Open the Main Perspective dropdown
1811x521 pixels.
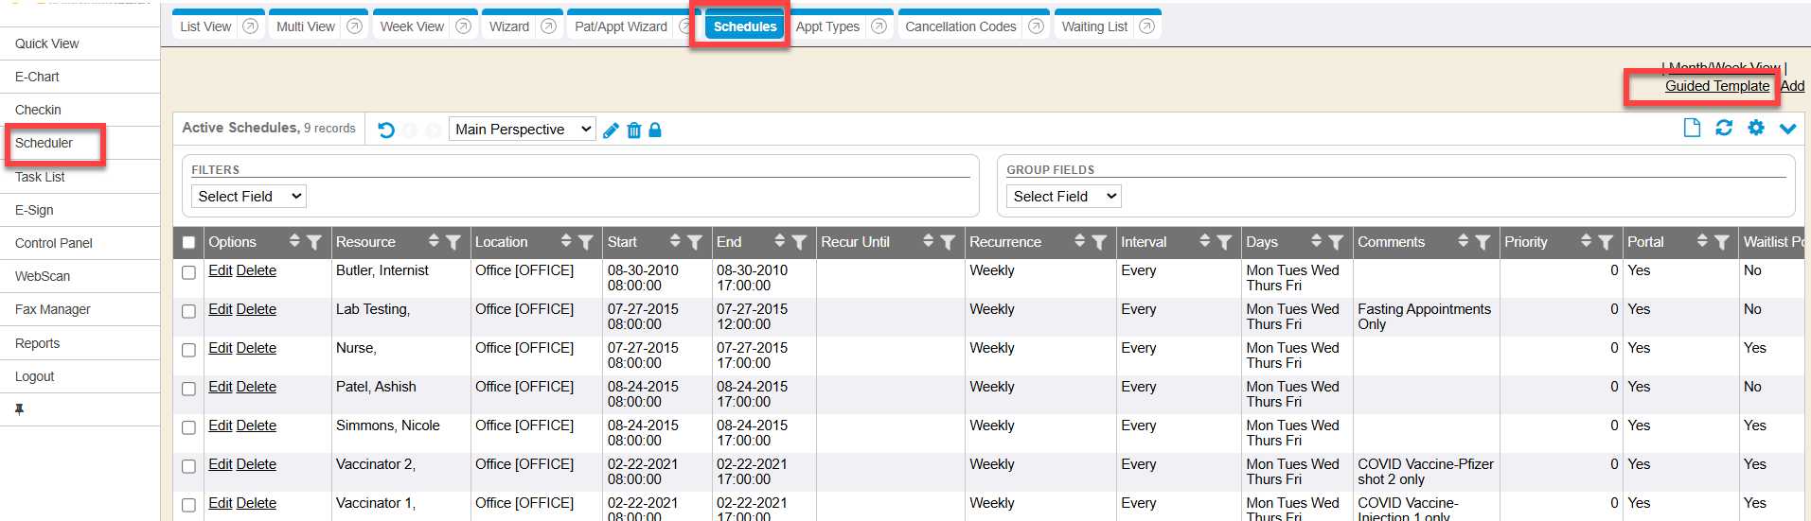point(523,130)
